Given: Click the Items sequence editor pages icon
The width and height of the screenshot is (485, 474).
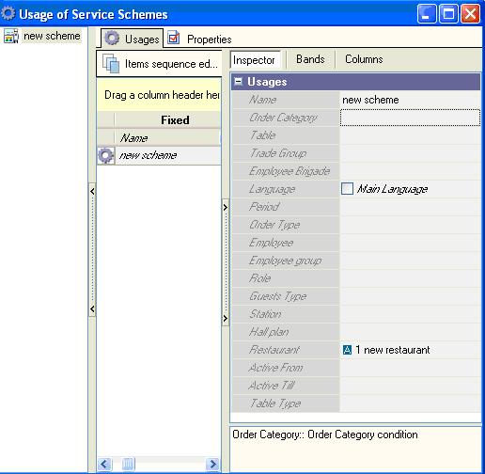Looking at the screenshot, I should (x=111, y=63).
